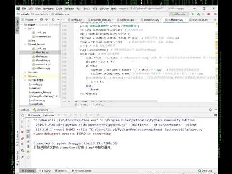This screenshot has width=232, height=174.
Task: Expand the venv folder
Action: 25,76
